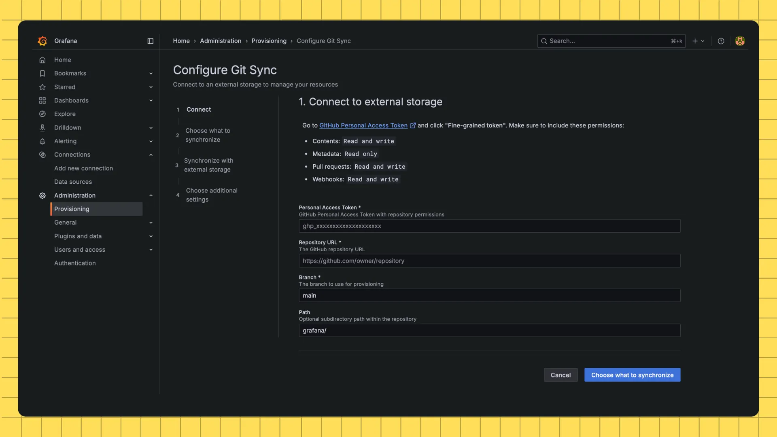This screenshot has width=777, height=437.
Task: Open Home in the sidebar menu
Action: coord(63,60)
